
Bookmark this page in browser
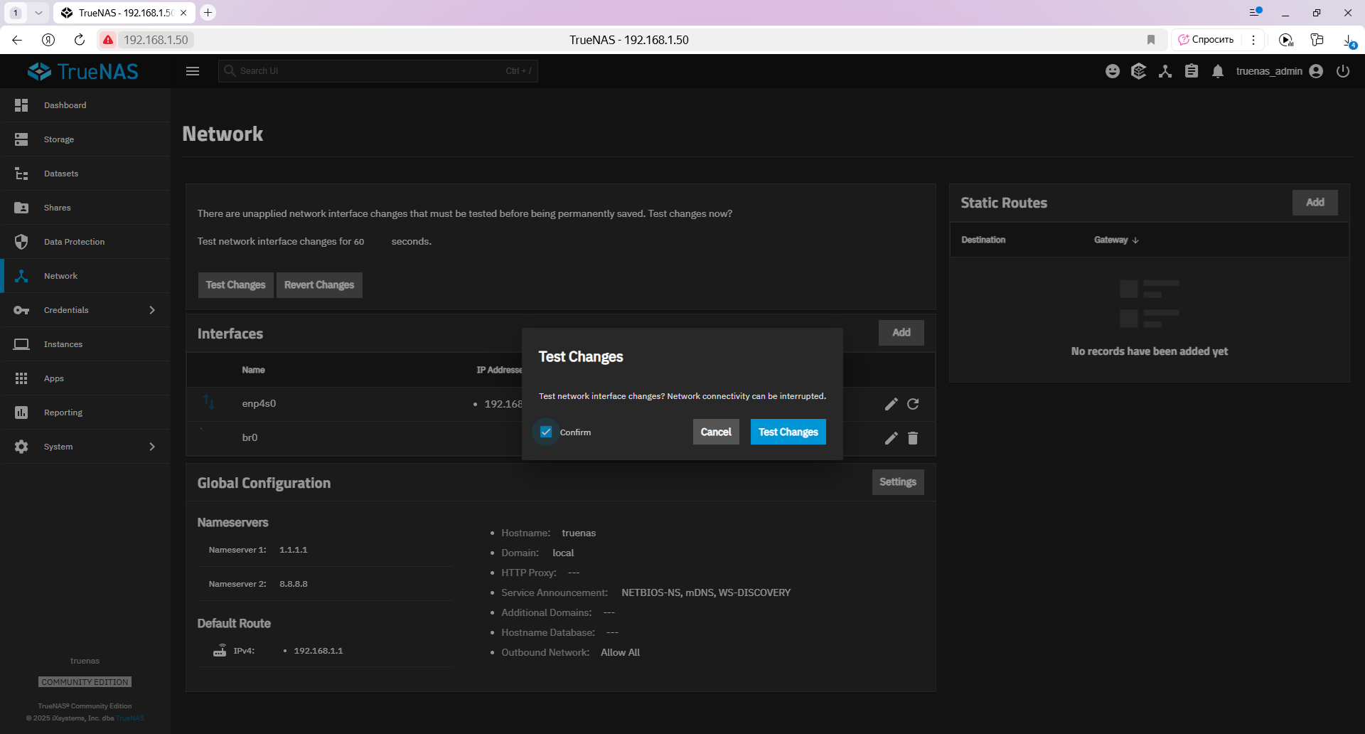point(1151,40)
